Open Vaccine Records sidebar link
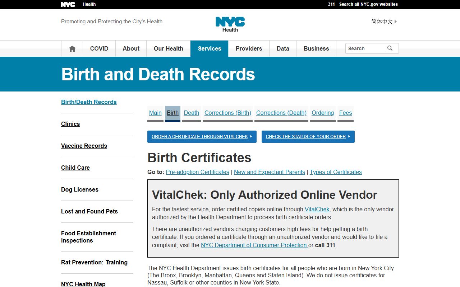This screenshot has height=287, width=460. pyautogui.click(x=84, y=146)
